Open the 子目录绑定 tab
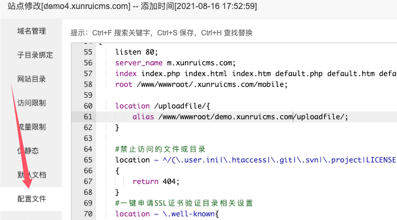Screen dimensions: 397x220 (35, 55)
